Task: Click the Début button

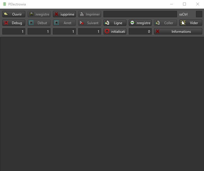Action: tap(39, 23)
